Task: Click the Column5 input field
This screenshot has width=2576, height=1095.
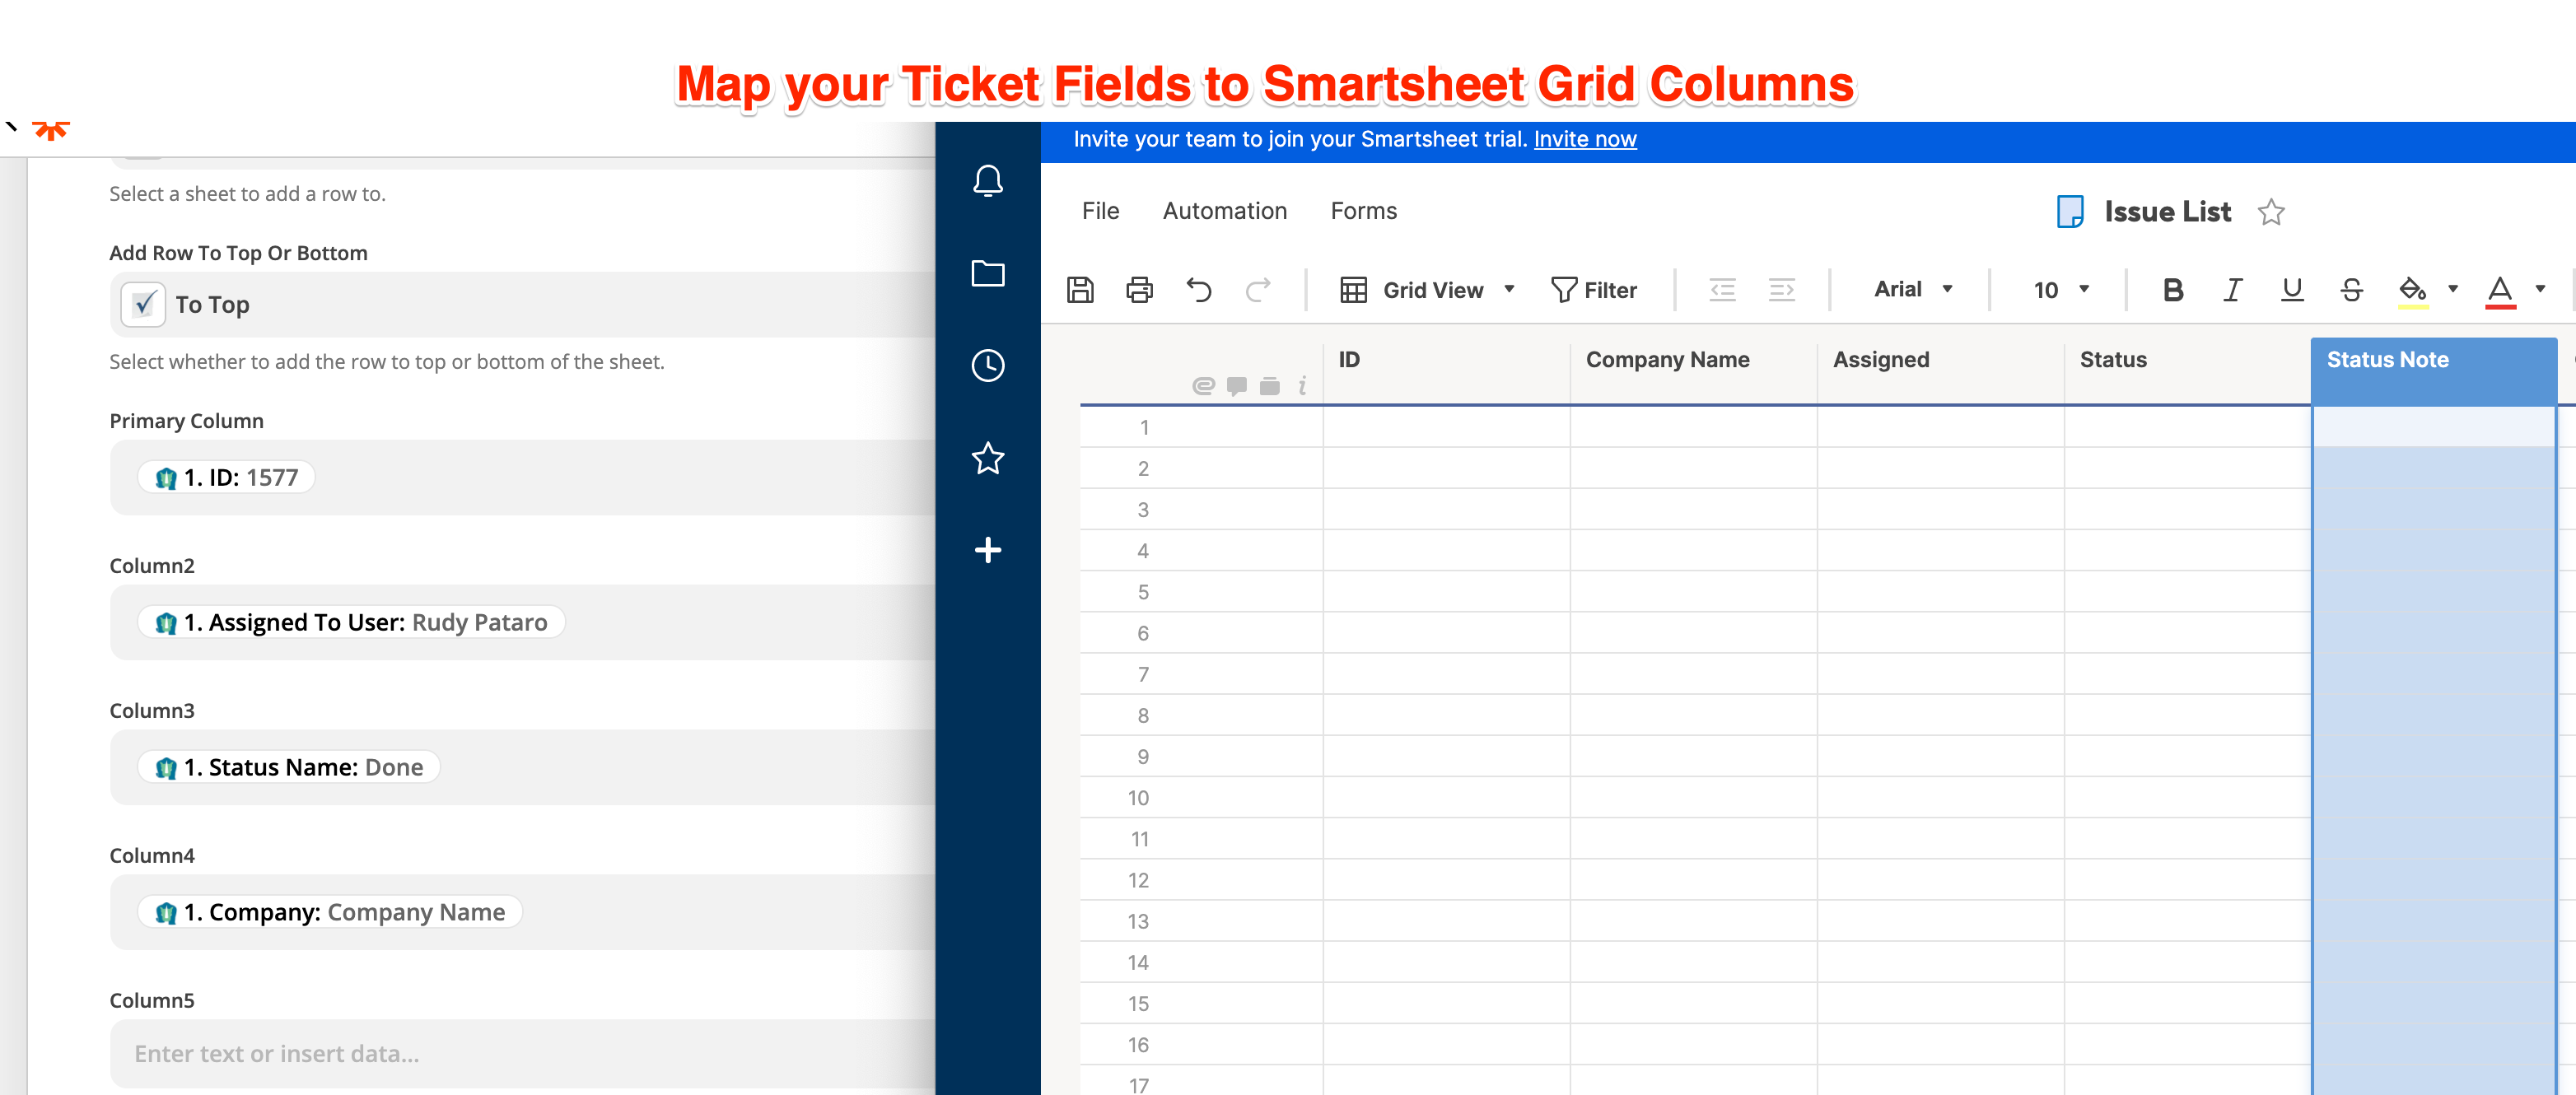Action: point(522,1053)
